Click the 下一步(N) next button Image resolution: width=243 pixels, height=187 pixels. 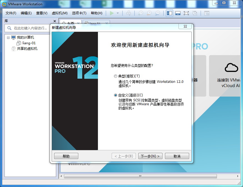(x=150, y=156)
